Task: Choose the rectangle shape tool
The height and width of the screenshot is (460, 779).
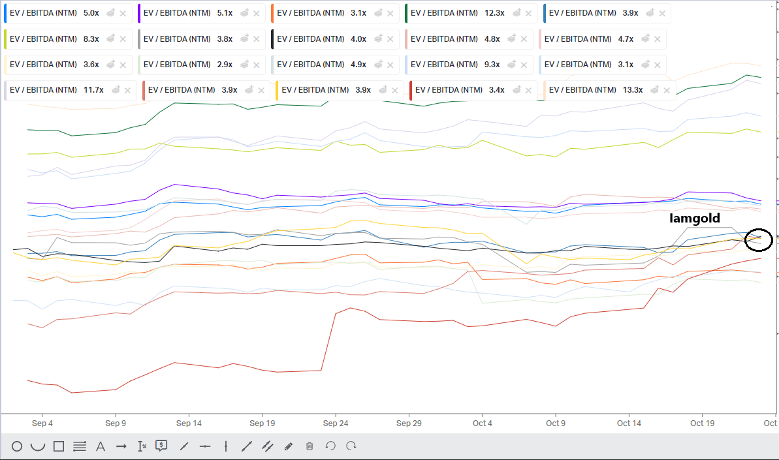Action: (x=59, y=446)
